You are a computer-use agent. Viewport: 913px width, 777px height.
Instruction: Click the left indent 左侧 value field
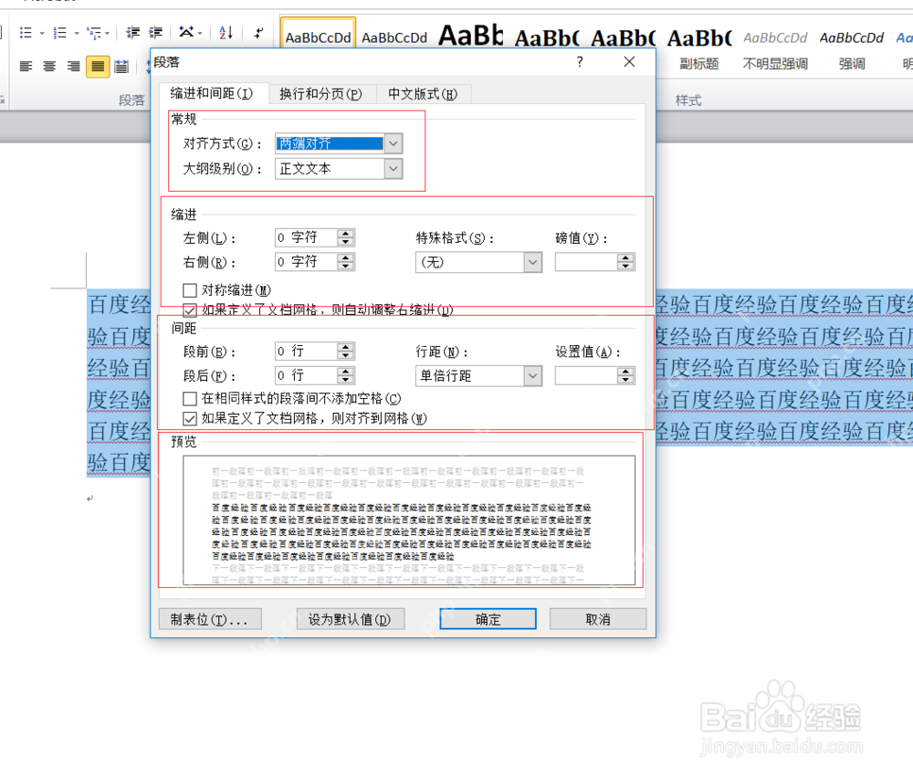click(x=306, y=237)
